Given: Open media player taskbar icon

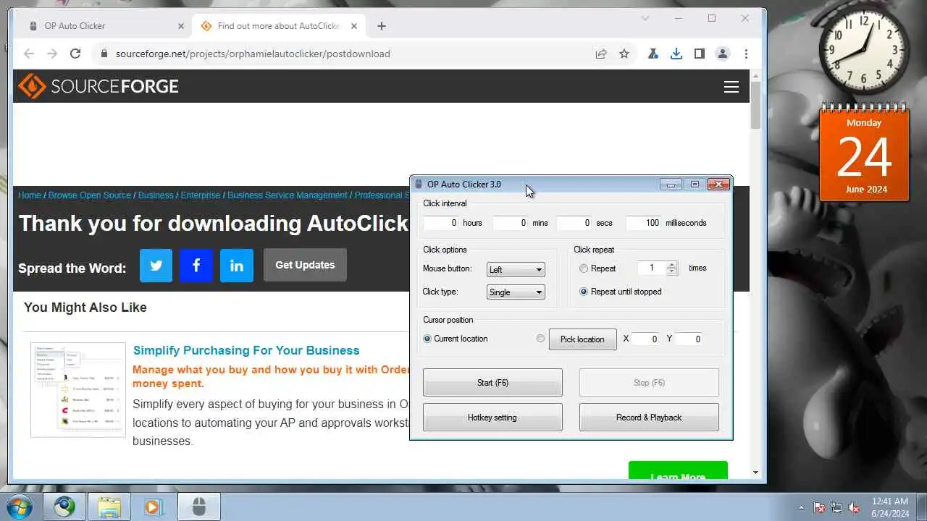Looking at the screenshot, I should pyautogui.click(x=154, y=507).
